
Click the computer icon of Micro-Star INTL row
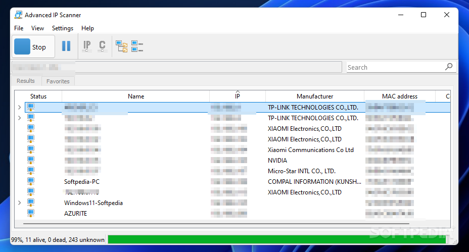tap(30, 171)
